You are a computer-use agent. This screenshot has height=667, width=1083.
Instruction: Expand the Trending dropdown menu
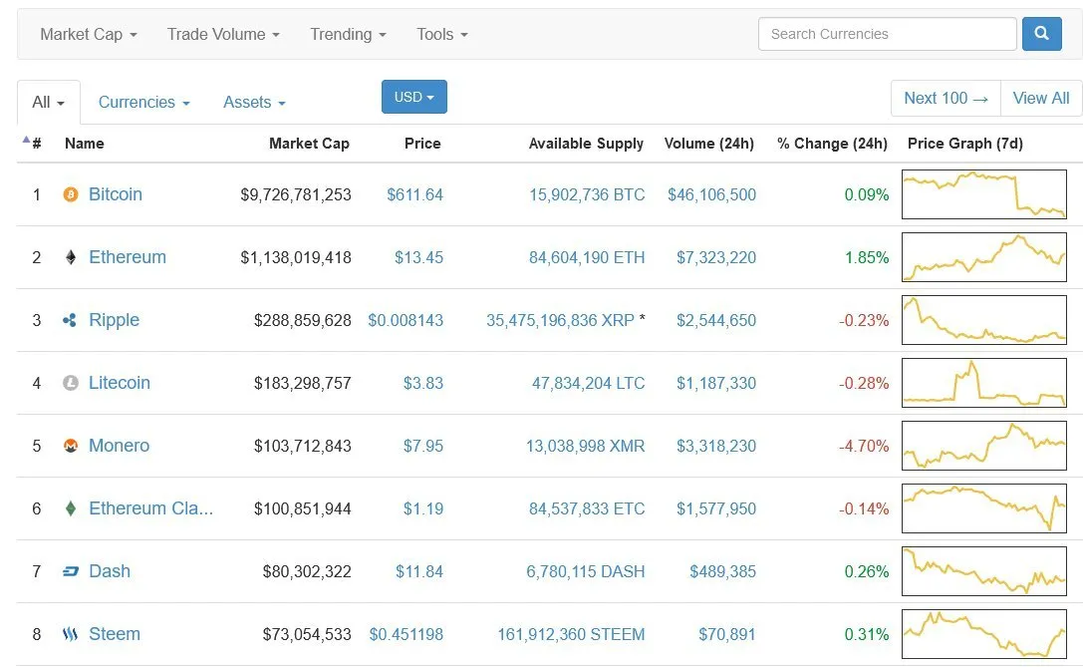pyautogui.click(x=348, y=35)
